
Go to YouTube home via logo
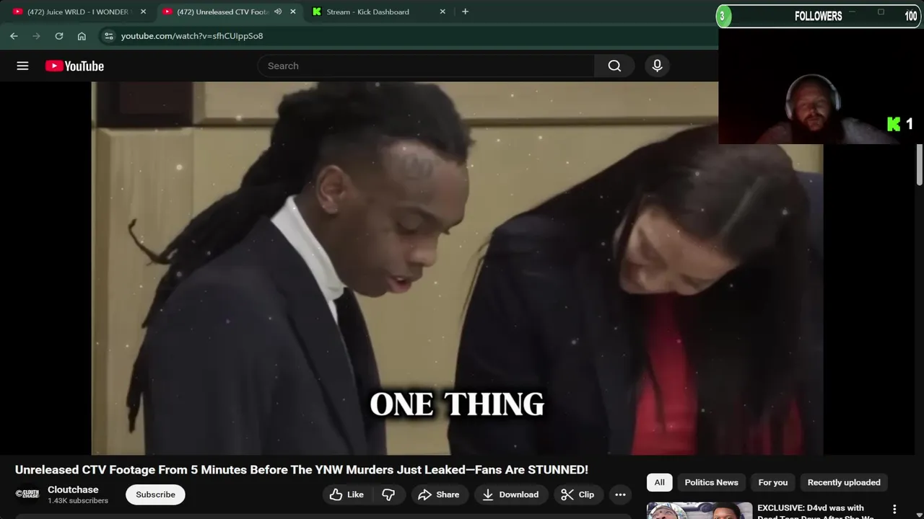[74, 66]
